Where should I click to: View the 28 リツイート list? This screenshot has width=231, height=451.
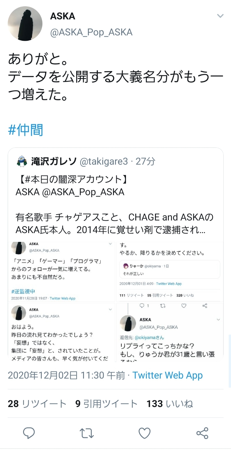coord(37,404)
